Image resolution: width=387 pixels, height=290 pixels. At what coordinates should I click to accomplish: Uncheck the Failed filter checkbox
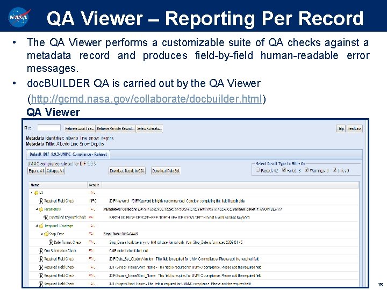[284, 170]
